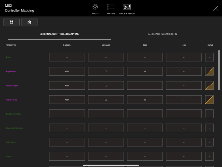Open Expression channel dropdown set to ANY
The width and height of the screenshot is (222, 167).
(67, 71)
